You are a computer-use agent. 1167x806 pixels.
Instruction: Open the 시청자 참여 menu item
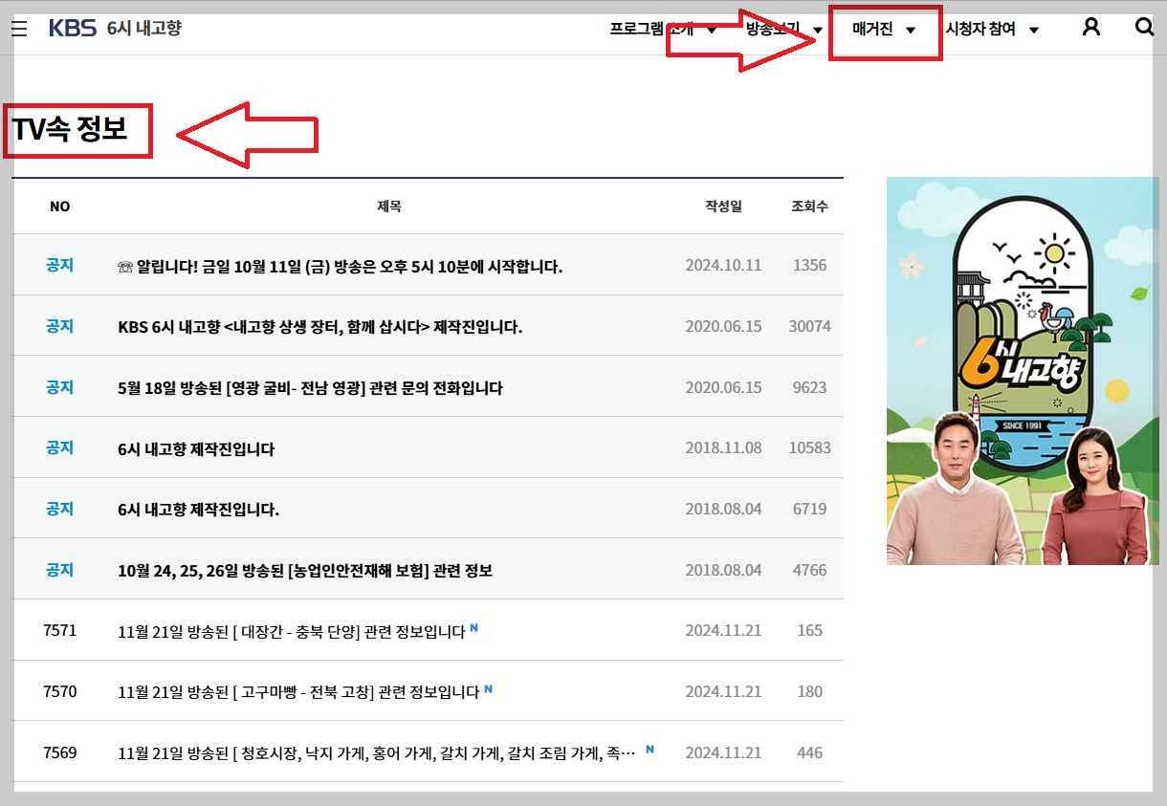980,29
